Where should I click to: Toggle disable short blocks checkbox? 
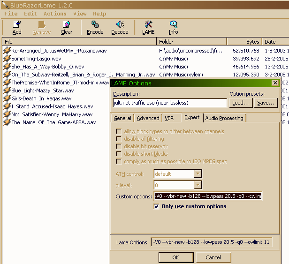coord(119,154)
